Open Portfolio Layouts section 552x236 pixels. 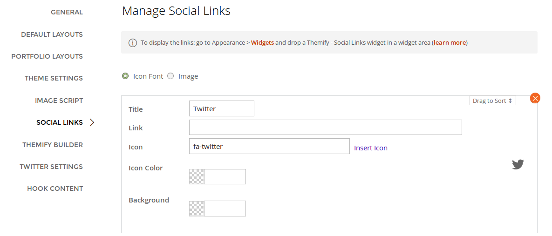point(47,56)
